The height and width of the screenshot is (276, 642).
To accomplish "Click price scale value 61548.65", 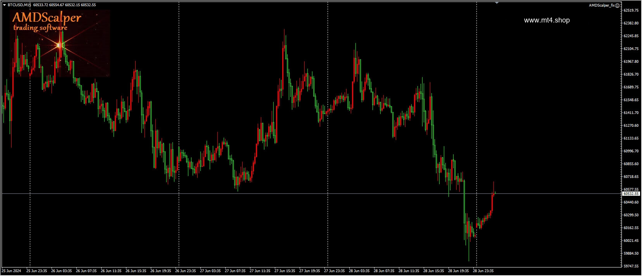I will click(x=631, y=100).
